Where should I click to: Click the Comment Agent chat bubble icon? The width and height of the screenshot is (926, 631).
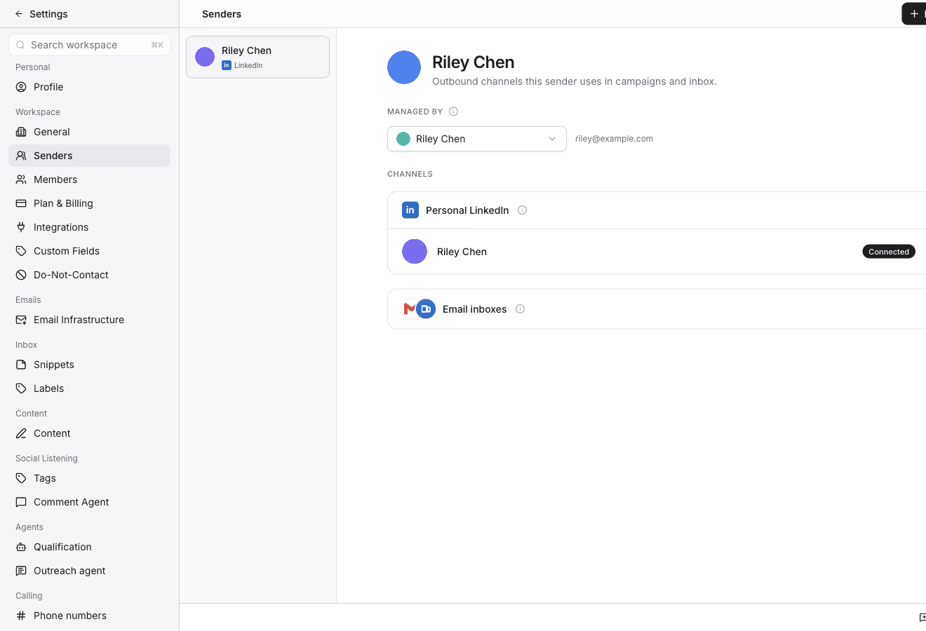(21, 502)
